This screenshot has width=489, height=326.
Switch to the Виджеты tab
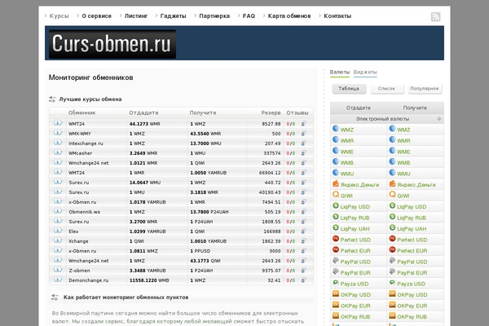pos(365,72)
